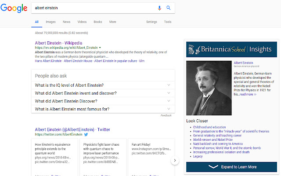
Task: Click the blue magnifying glass search icon
Action: tap(169, 8)
